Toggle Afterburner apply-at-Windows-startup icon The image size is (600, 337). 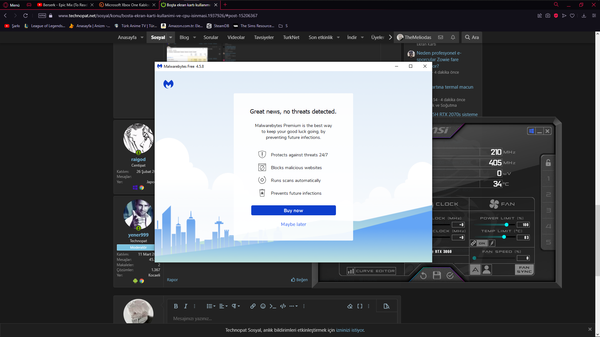click(531, 131)
